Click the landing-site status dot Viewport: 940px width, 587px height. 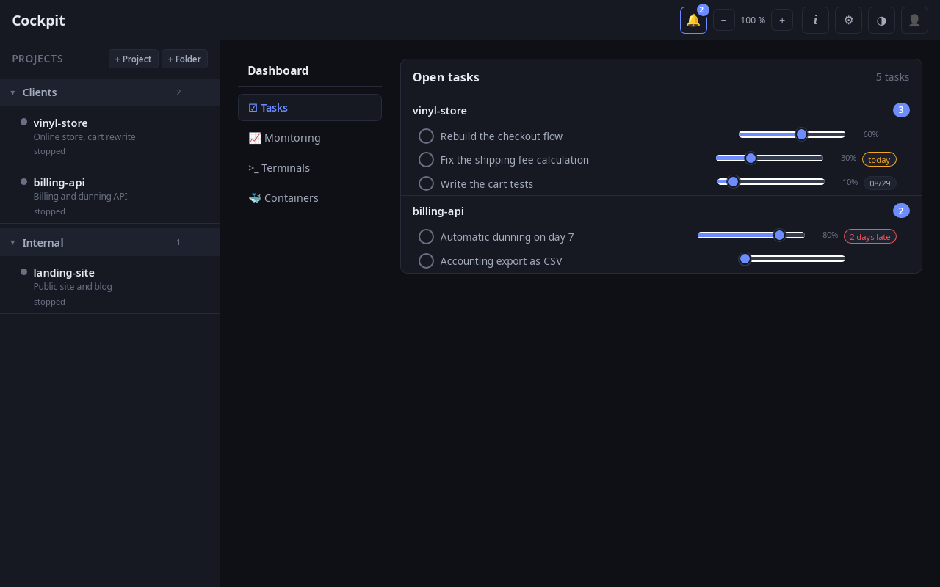(23, 271)
